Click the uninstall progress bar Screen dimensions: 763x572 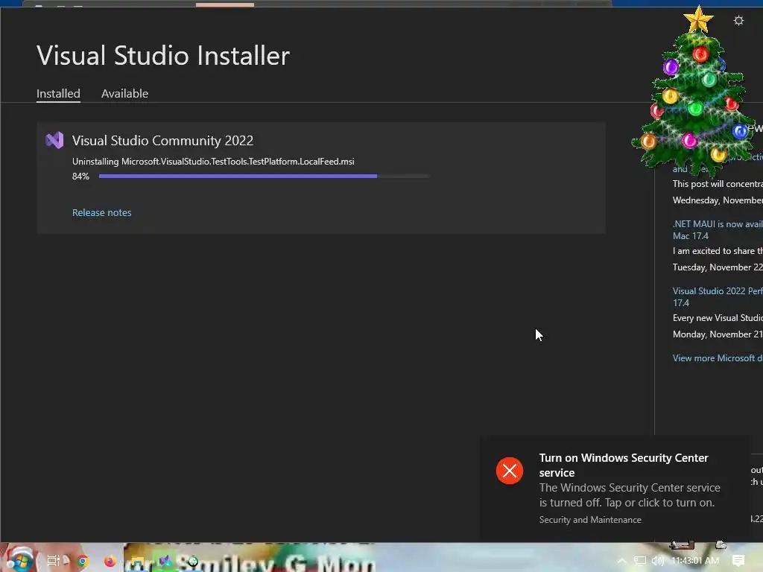point(265,176)
